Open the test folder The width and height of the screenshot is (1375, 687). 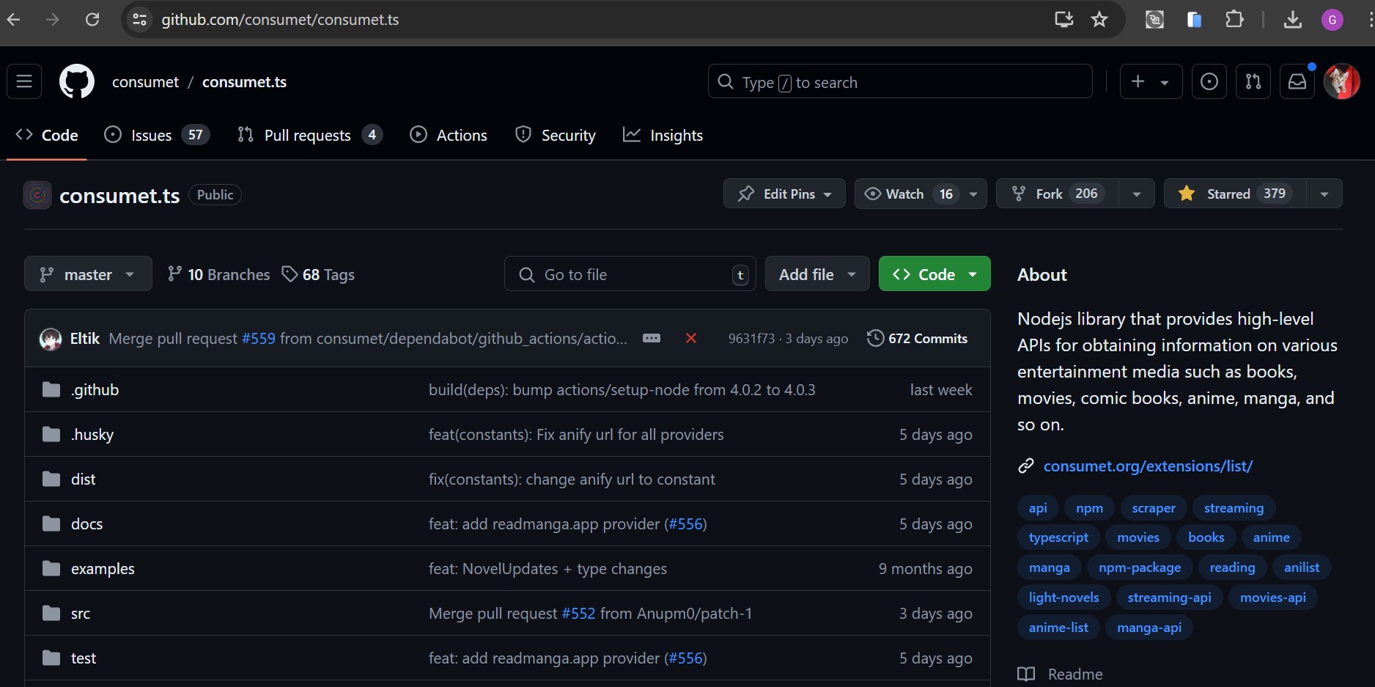[x=84, y=658]
